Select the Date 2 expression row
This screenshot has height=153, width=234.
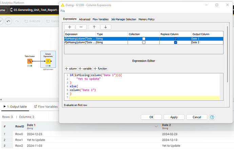(144, 42)
